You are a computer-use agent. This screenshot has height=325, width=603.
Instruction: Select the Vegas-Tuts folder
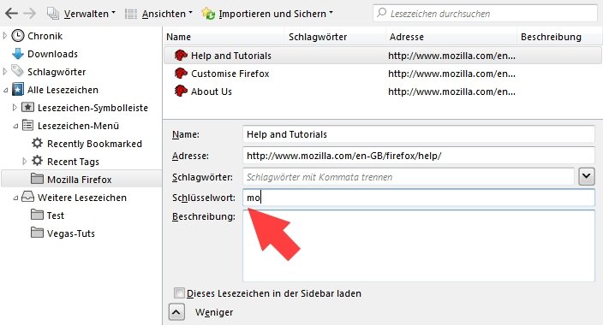tap(71, 233)
